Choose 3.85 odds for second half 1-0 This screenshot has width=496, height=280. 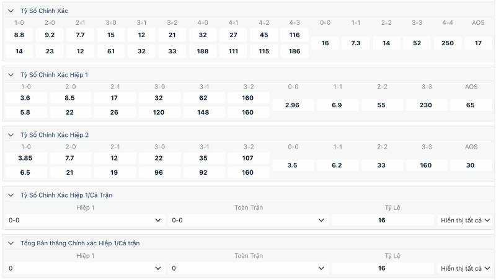click(x=25, y=158)
